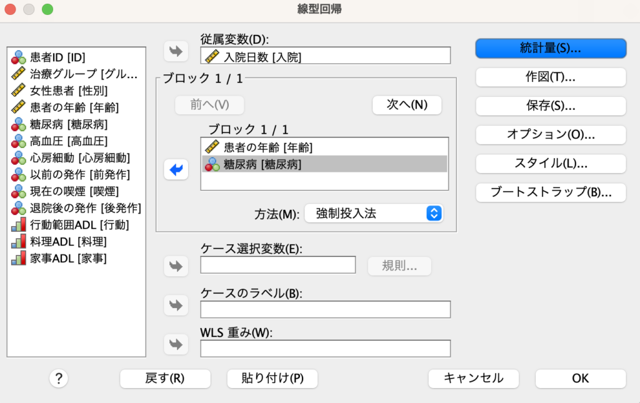Select 高血圧 [高血圧] in the variable list

(x=69, y=141)
